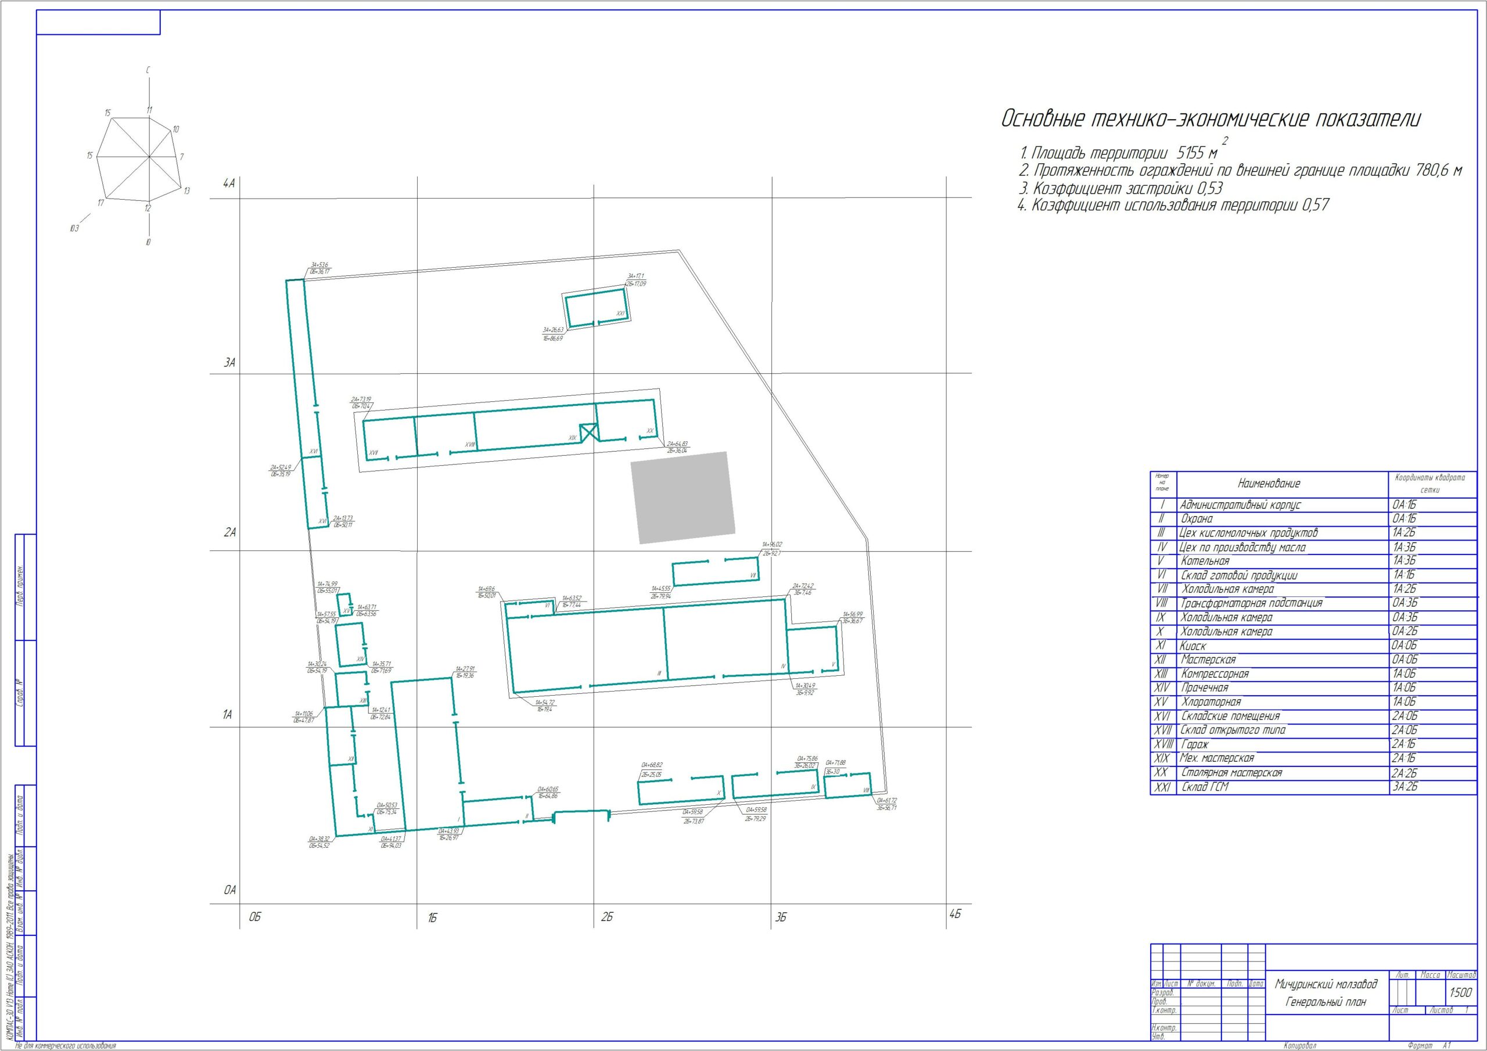The height and width of the screenshot is (1051, 1487).
Task: Select the 'Киоск' table row
Action: (1313, 646)
